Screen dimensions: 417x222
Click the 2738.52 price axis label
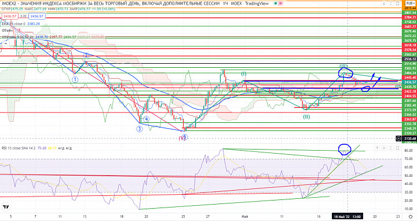[x=410, y=22]
